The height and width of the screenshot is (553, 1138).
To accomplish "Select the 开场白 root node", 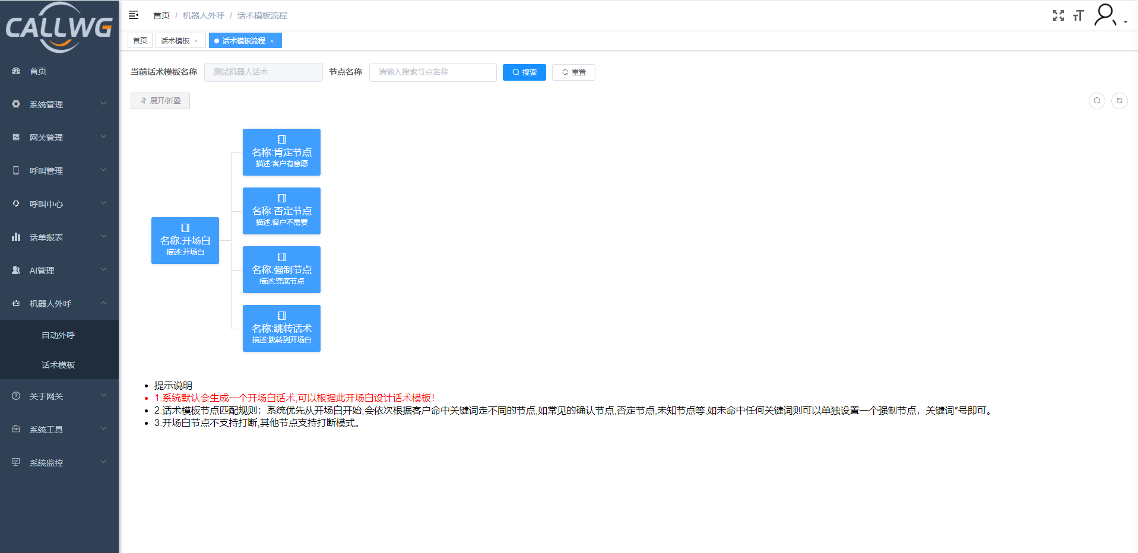I will pos(185,240).
